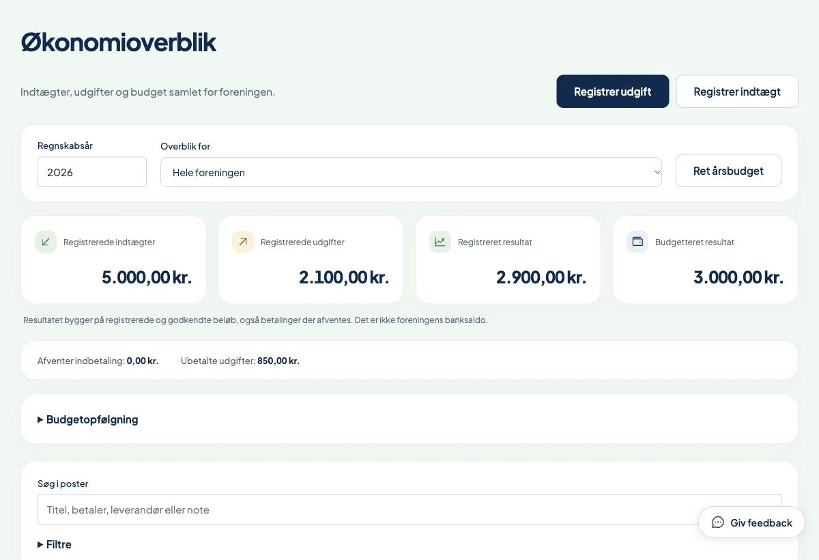The height and width of the screenshot is (560, 819).
Task: Expand the Budgetopfølgning section
Action: point(88,419)
